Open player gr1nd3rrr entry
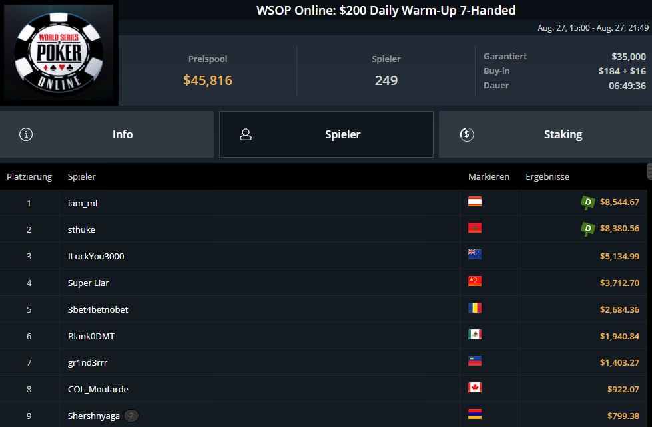652x427 pixels. pos(87,362)
